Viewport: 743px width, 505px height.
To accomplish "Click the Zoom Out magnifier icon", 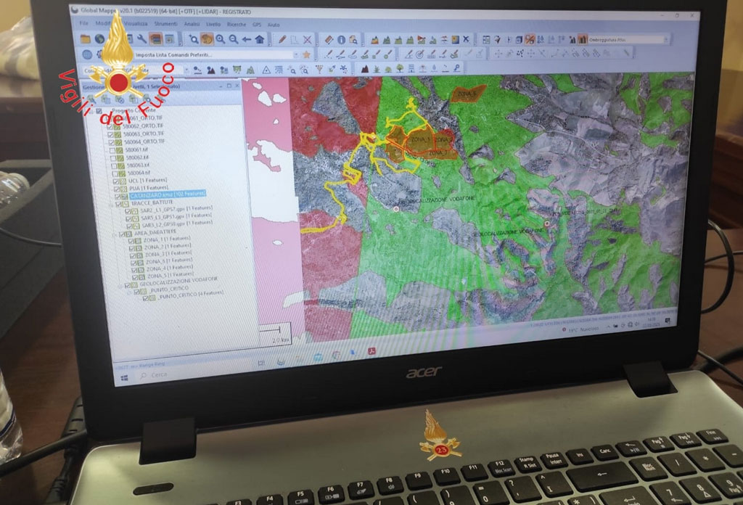I will click(x=233, y=39).
